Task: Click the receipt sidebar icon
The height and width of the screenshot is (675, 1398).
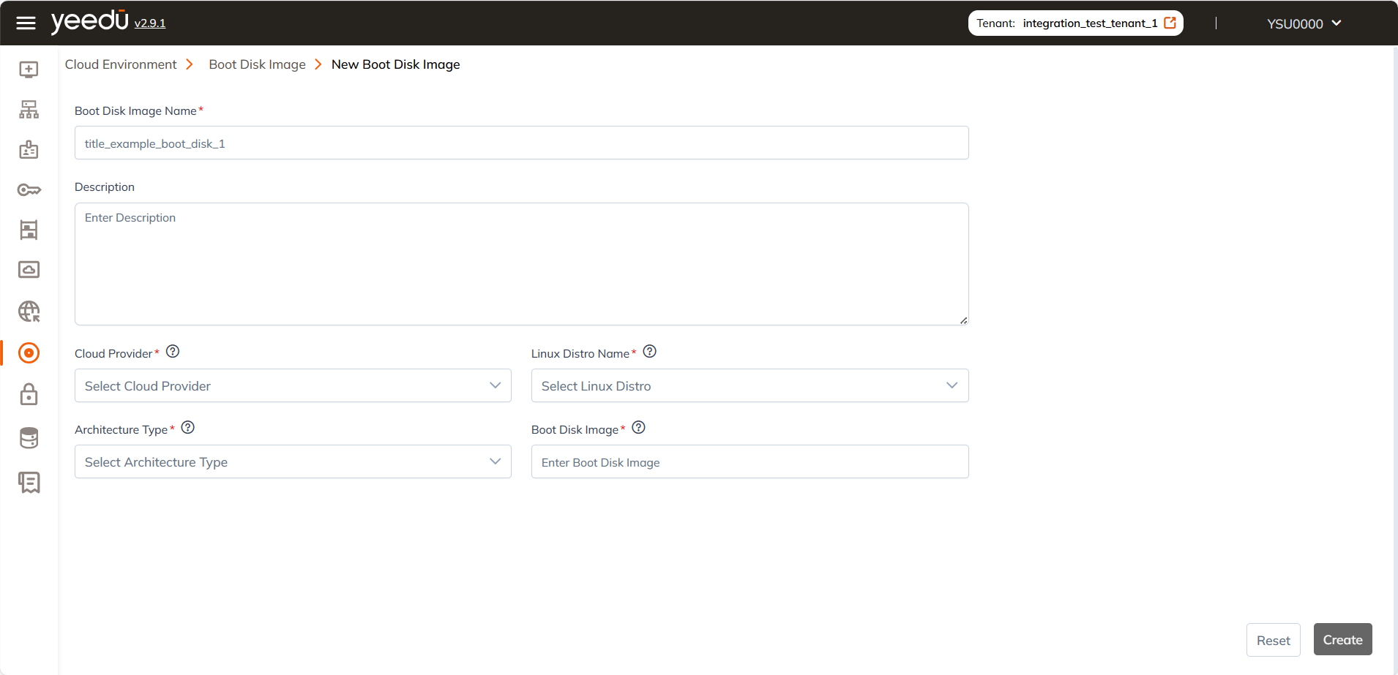Action: pyautogui.click(x=29, y=482)
